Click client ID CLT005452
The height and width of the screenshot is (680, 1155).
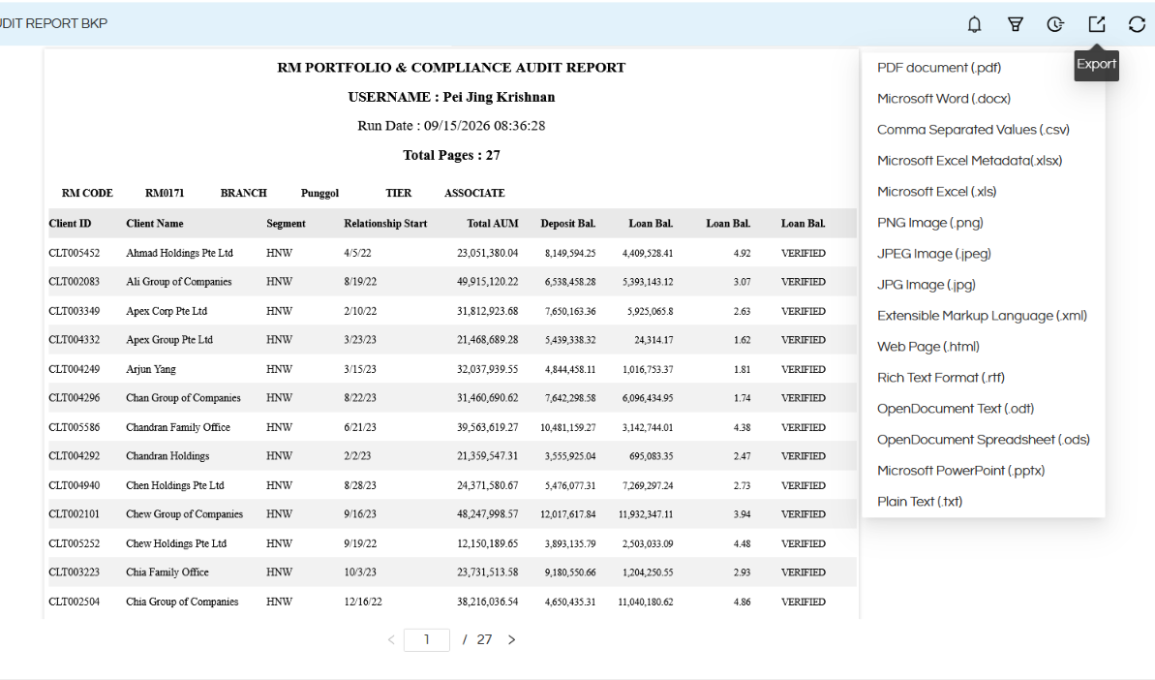[x=75, y=253]
